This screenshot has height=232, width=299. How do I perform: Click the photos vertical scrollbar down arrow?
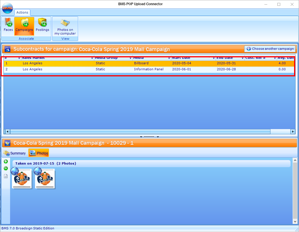295,222
